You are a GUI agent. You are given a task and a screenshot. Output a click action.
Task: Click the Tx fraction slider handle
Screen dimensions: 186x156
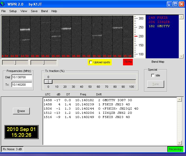click(48, 82)
